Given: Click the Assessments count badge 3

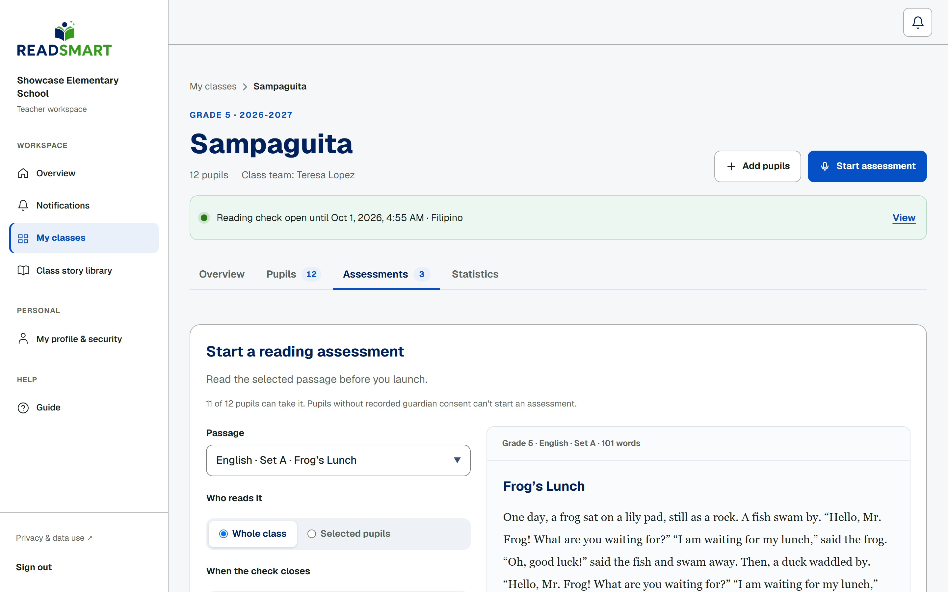Looking at the screenshot, I should point(422,274).
